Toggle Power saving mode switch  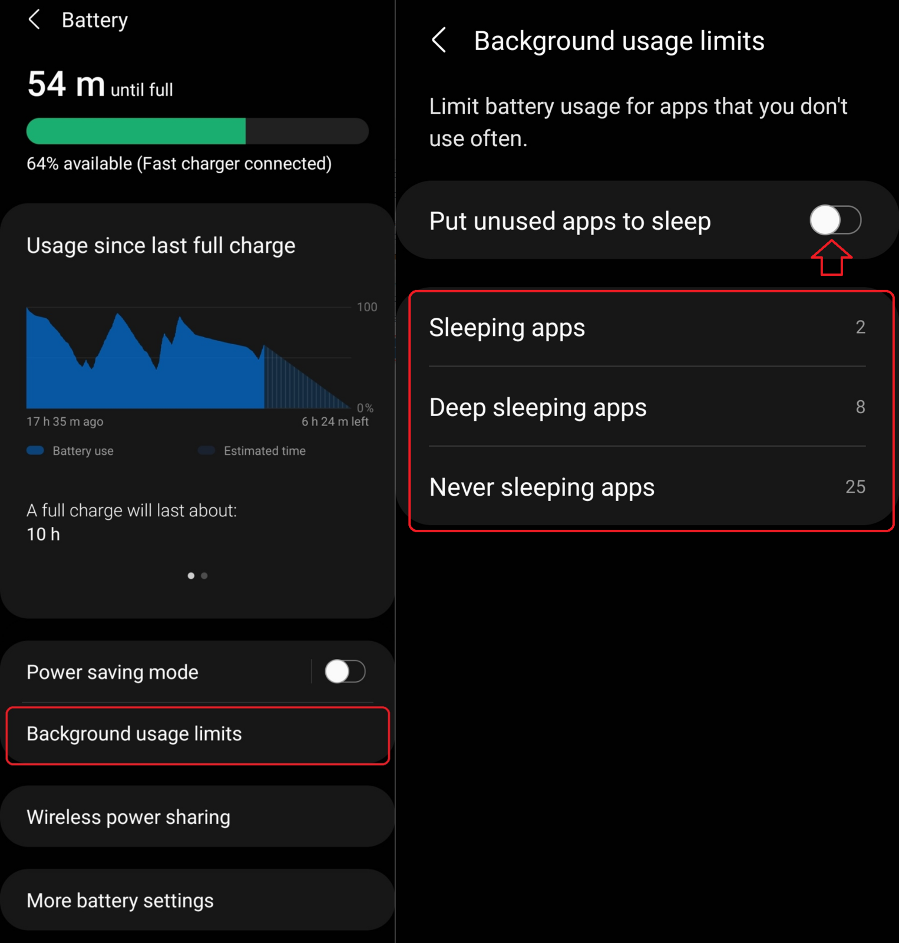click(x=345, y=671)
